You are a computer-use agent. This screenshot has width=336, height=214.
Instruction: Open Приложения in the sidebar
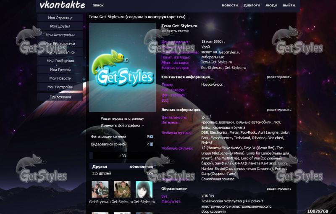click(x=60, y=97)
